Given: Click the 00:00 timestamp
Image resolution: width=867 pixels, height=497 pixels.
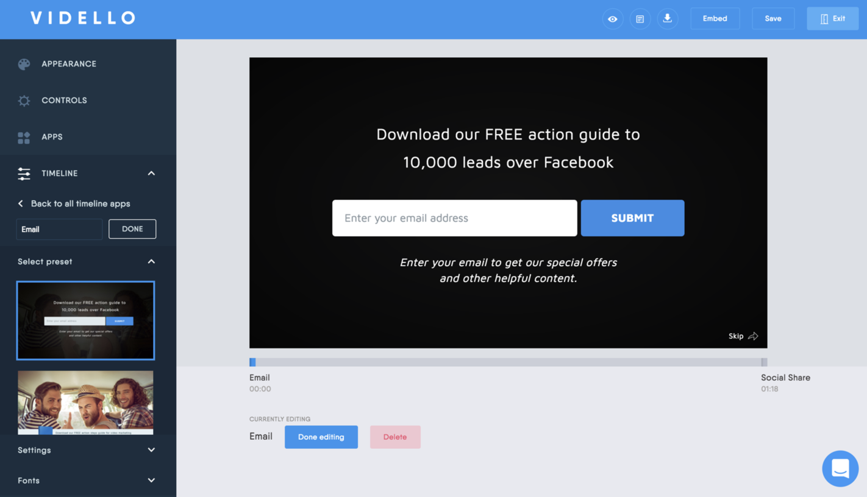Looking at the screenshot, I should point(260,389).
